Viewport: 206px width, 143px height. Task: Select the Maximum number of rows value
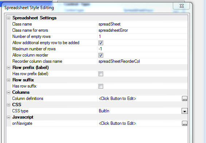[x=143, y=49]
